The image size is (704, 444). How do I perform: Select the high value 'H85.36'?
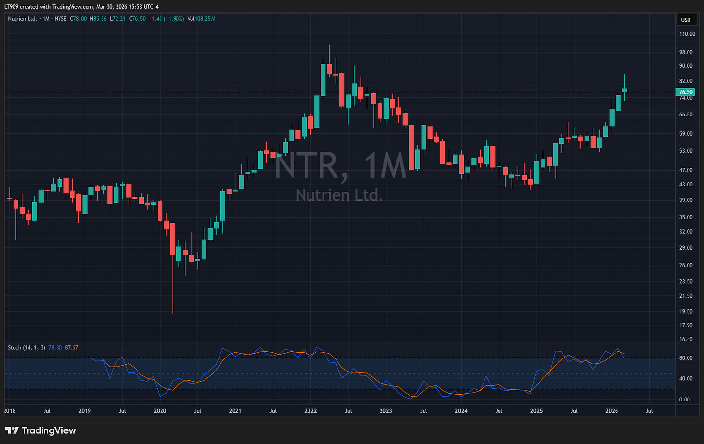point(98,19)
